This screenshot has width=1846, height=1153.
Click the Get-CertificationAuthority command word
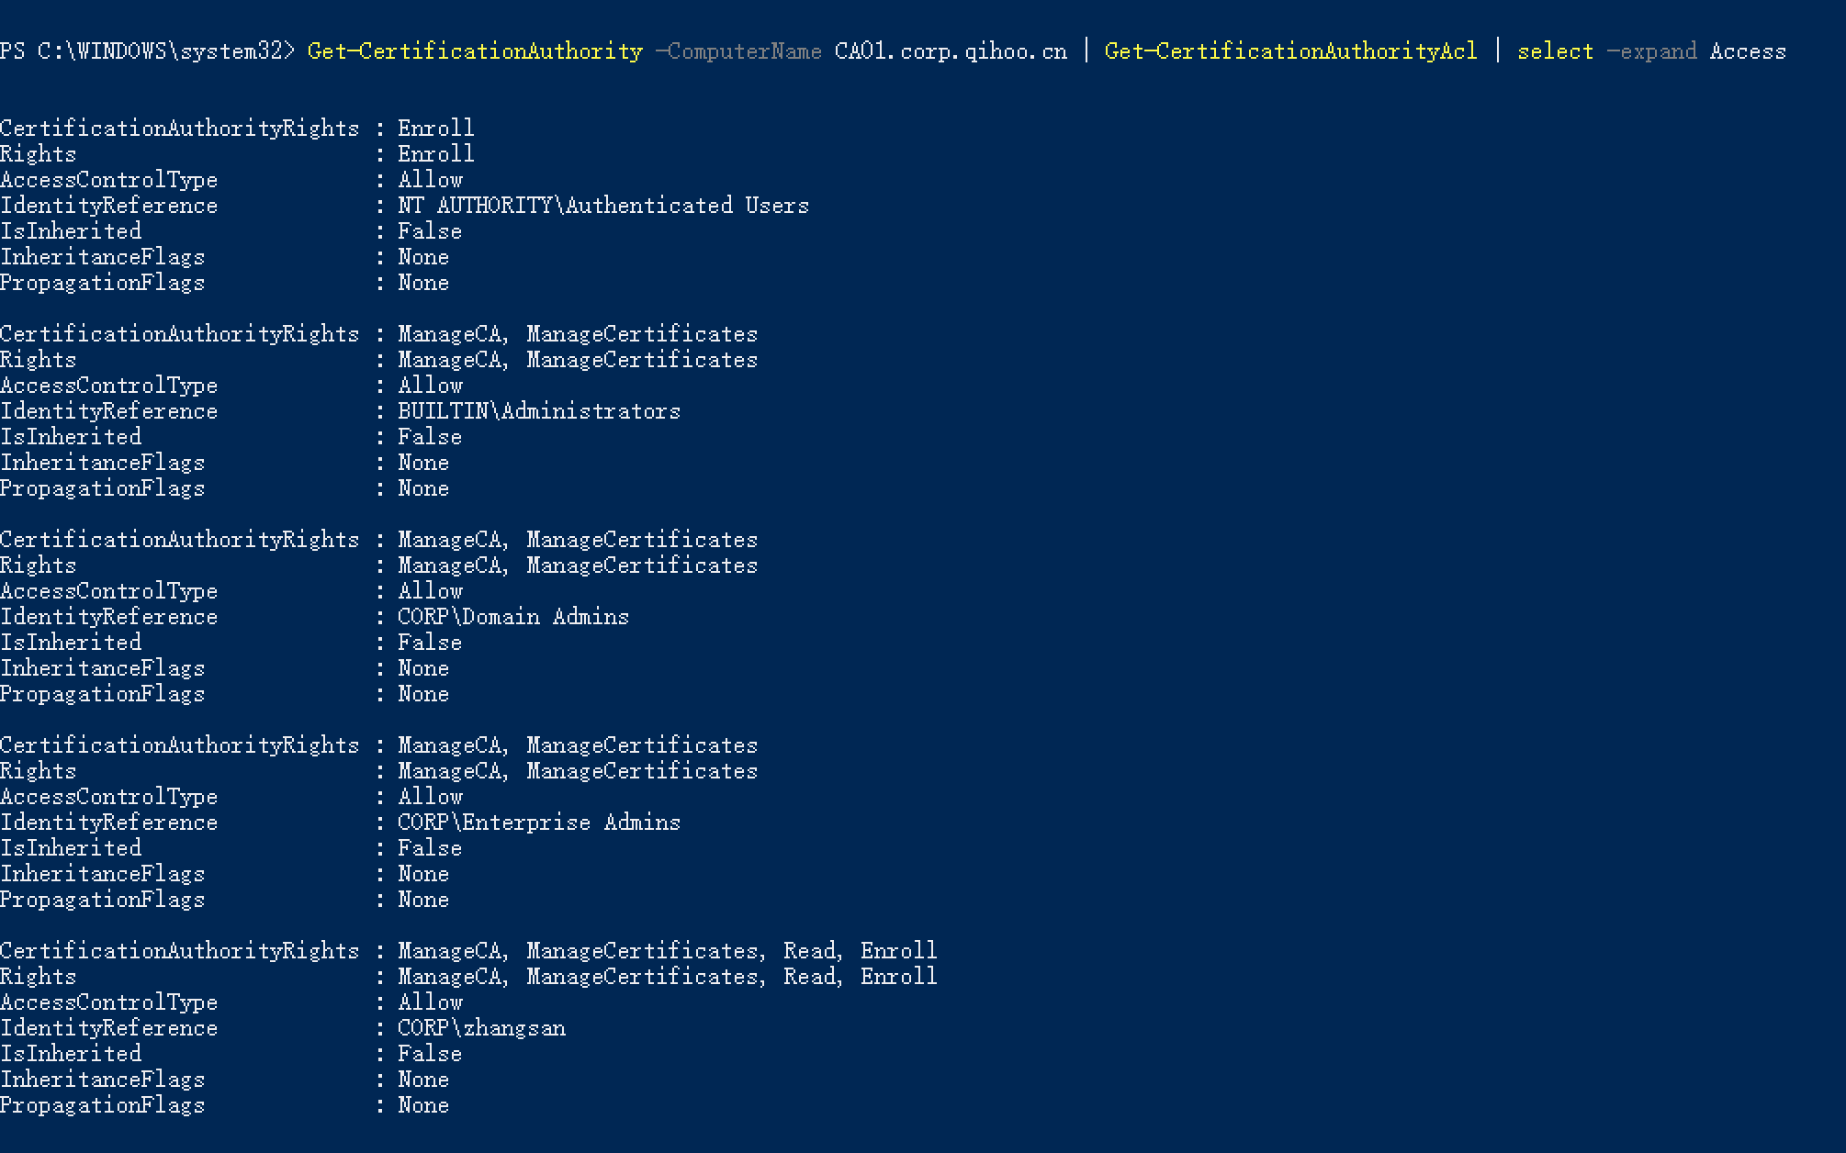[475, 51]
